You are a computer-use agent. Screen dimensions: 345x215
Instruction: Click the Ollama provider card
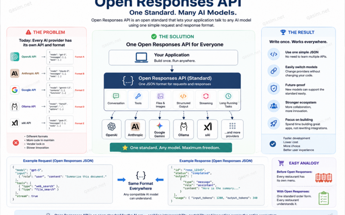(184, 129)
